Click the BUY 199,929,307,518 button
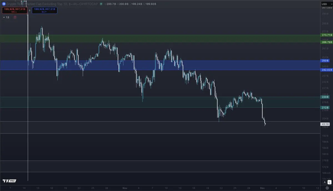 click(45, 10)
